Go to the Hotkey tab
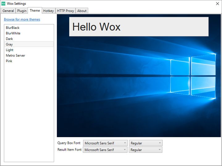Image resolution: width=222 pixels, height=166 pixels. [x=48, y=11]
